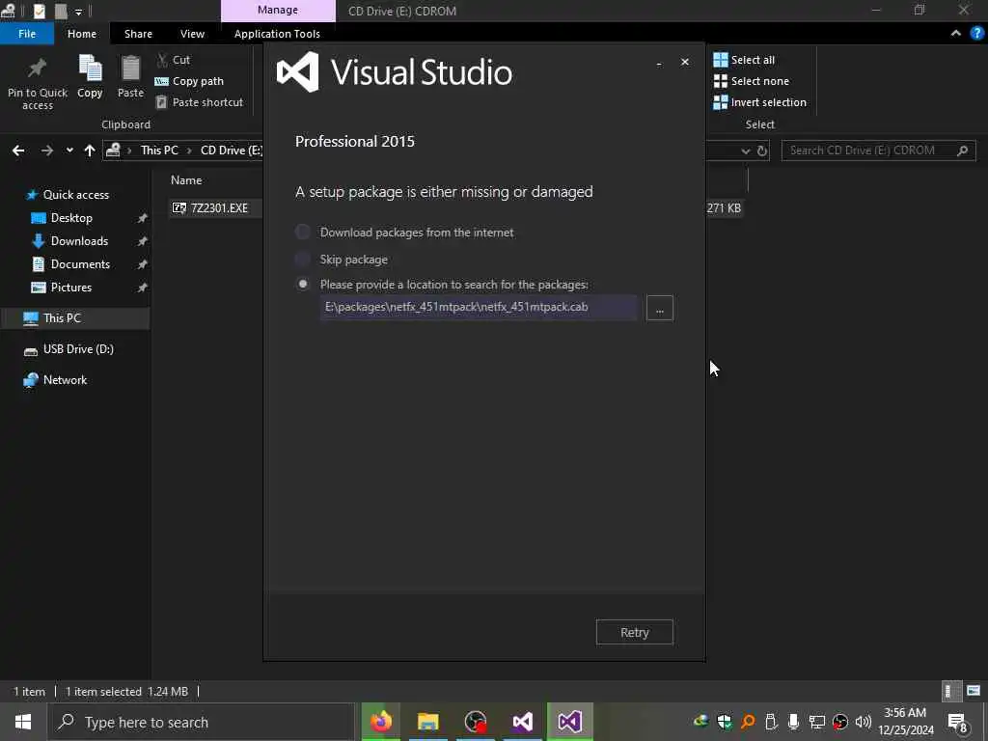Image resolution: width=988 pixels, height=741 pixels.
Task: Open the Windows Start menu
Action: (23, 722)
